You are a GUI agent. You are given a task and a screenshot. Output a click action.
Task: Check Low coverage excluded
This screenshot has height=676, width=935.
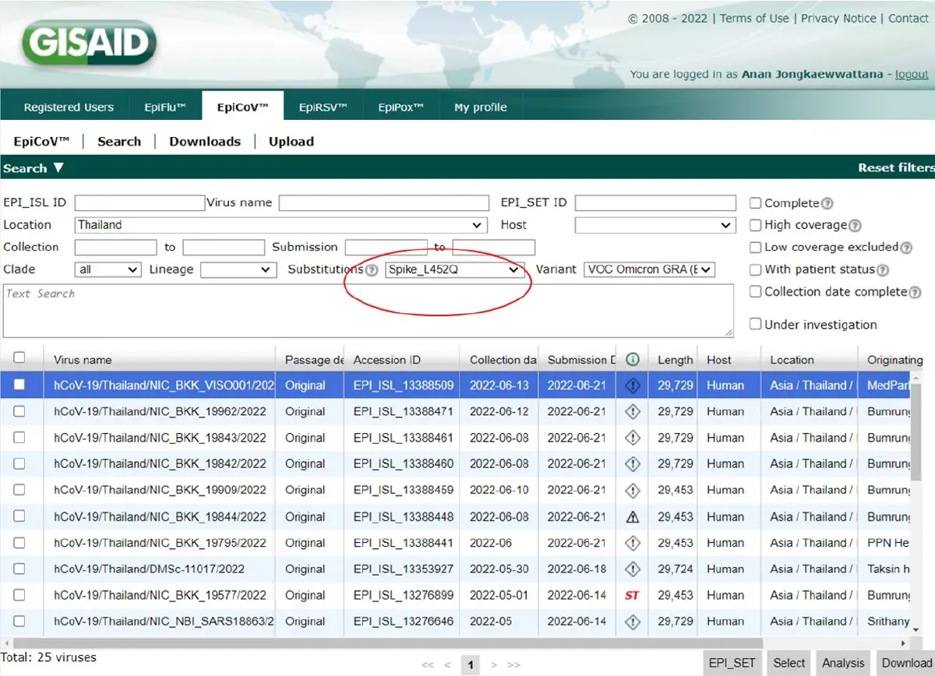[755, 248]
